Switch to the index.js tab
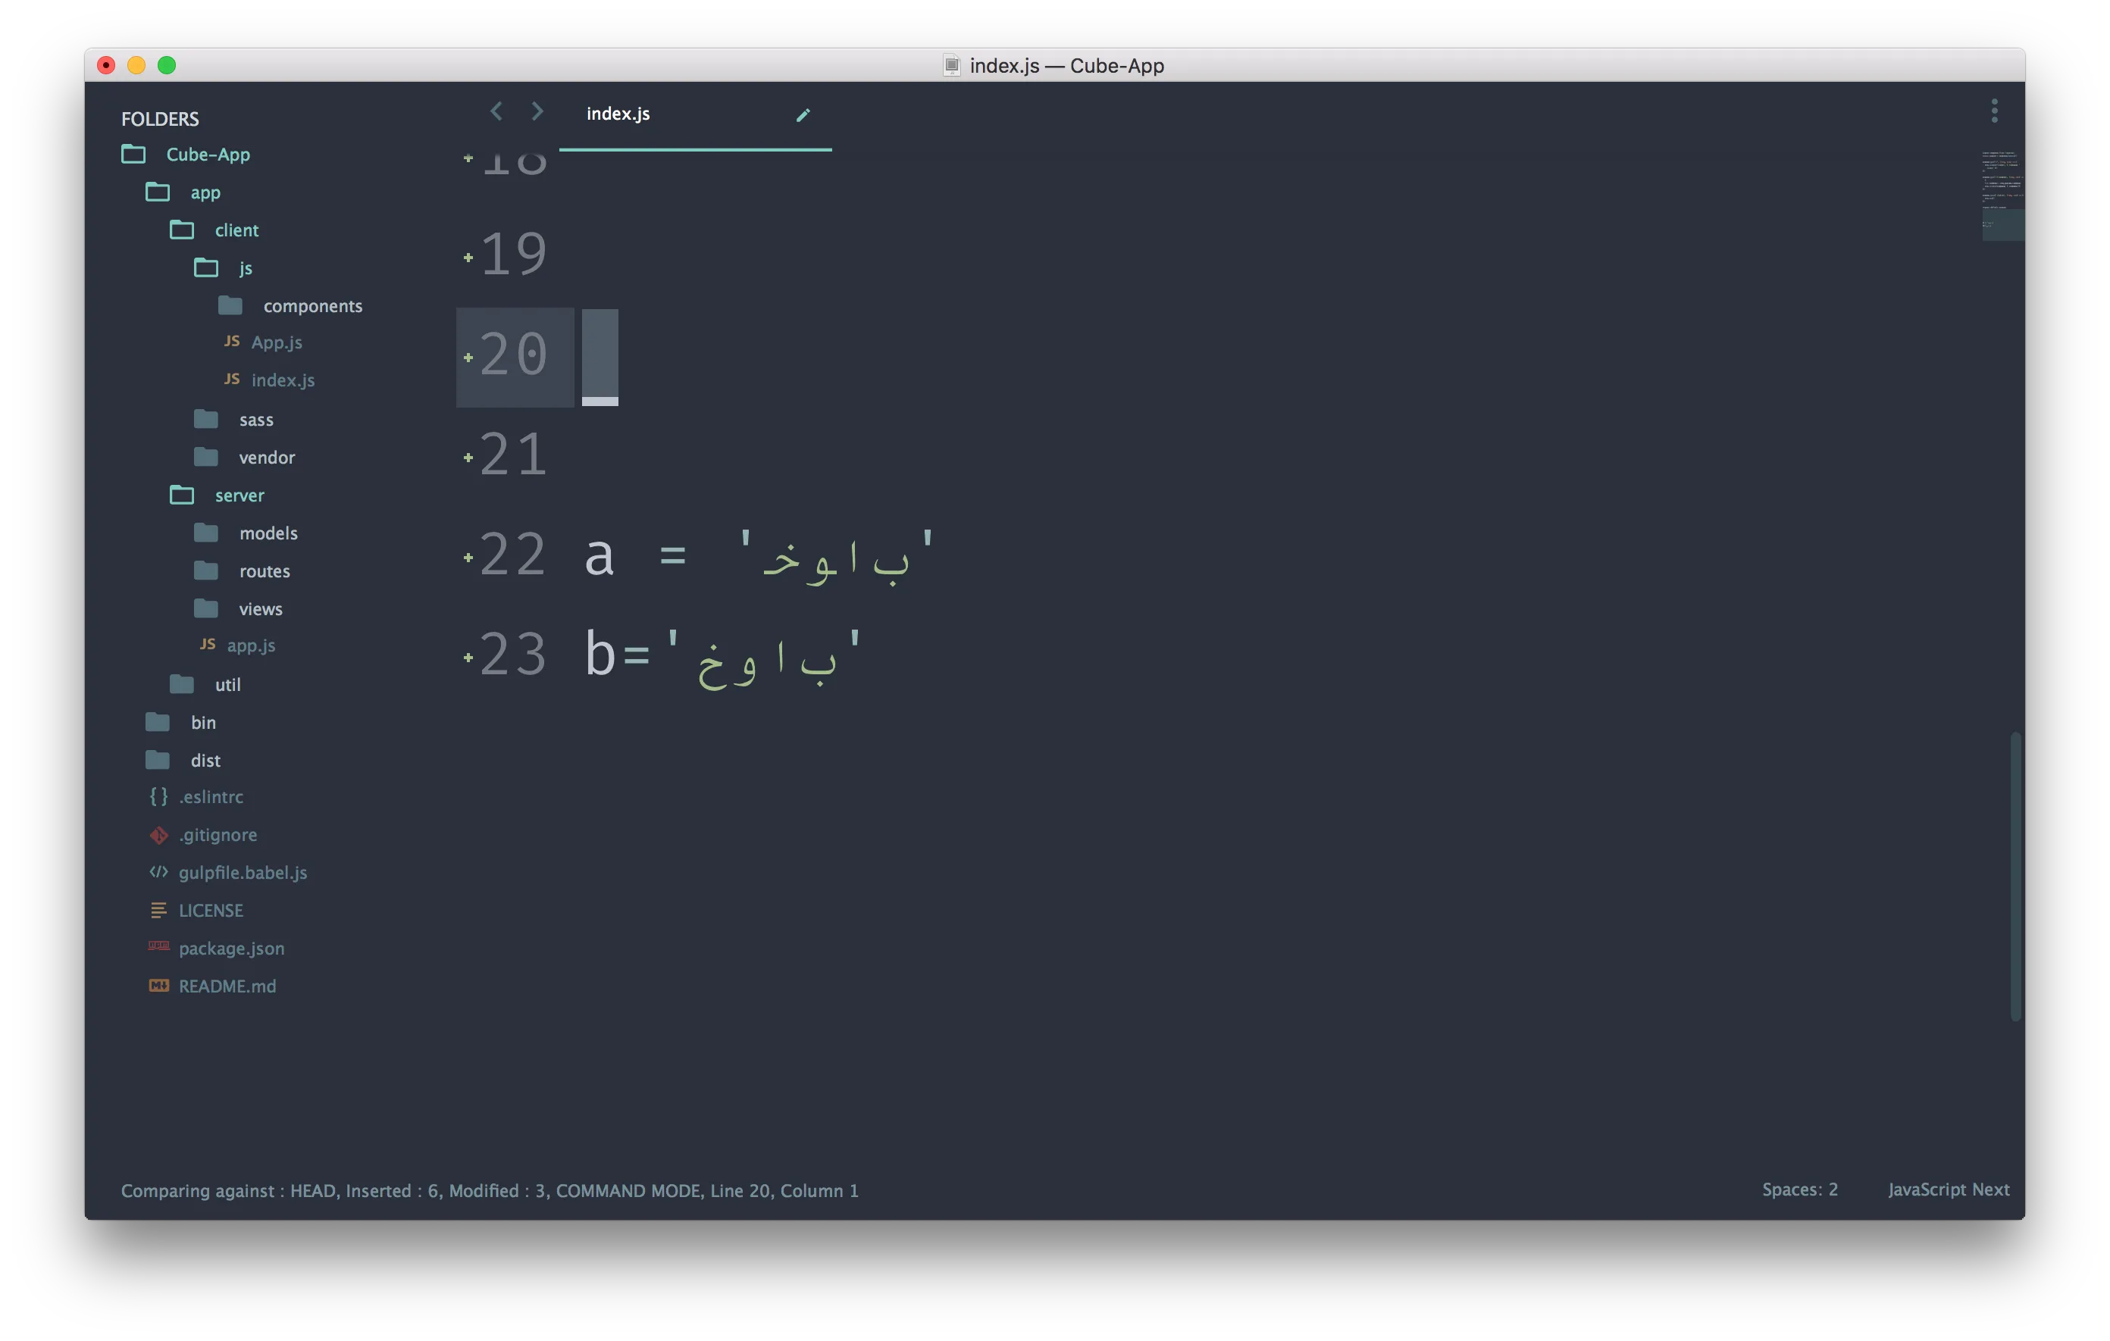2110x1341 pixels. coord(618,114)
